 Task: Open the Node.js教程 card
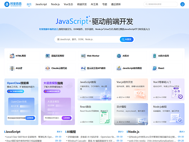(x=168, y=114)
